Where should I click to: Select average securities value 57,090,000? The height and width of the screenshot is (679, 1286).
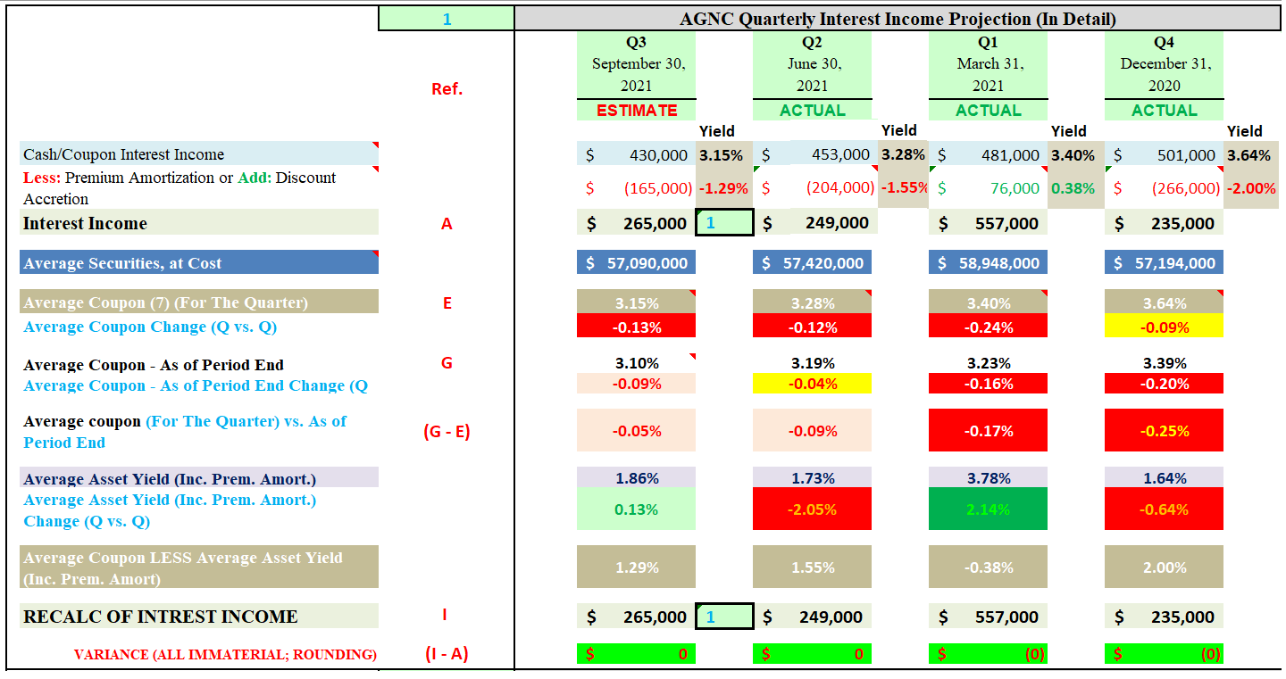[x=636, y=262]
